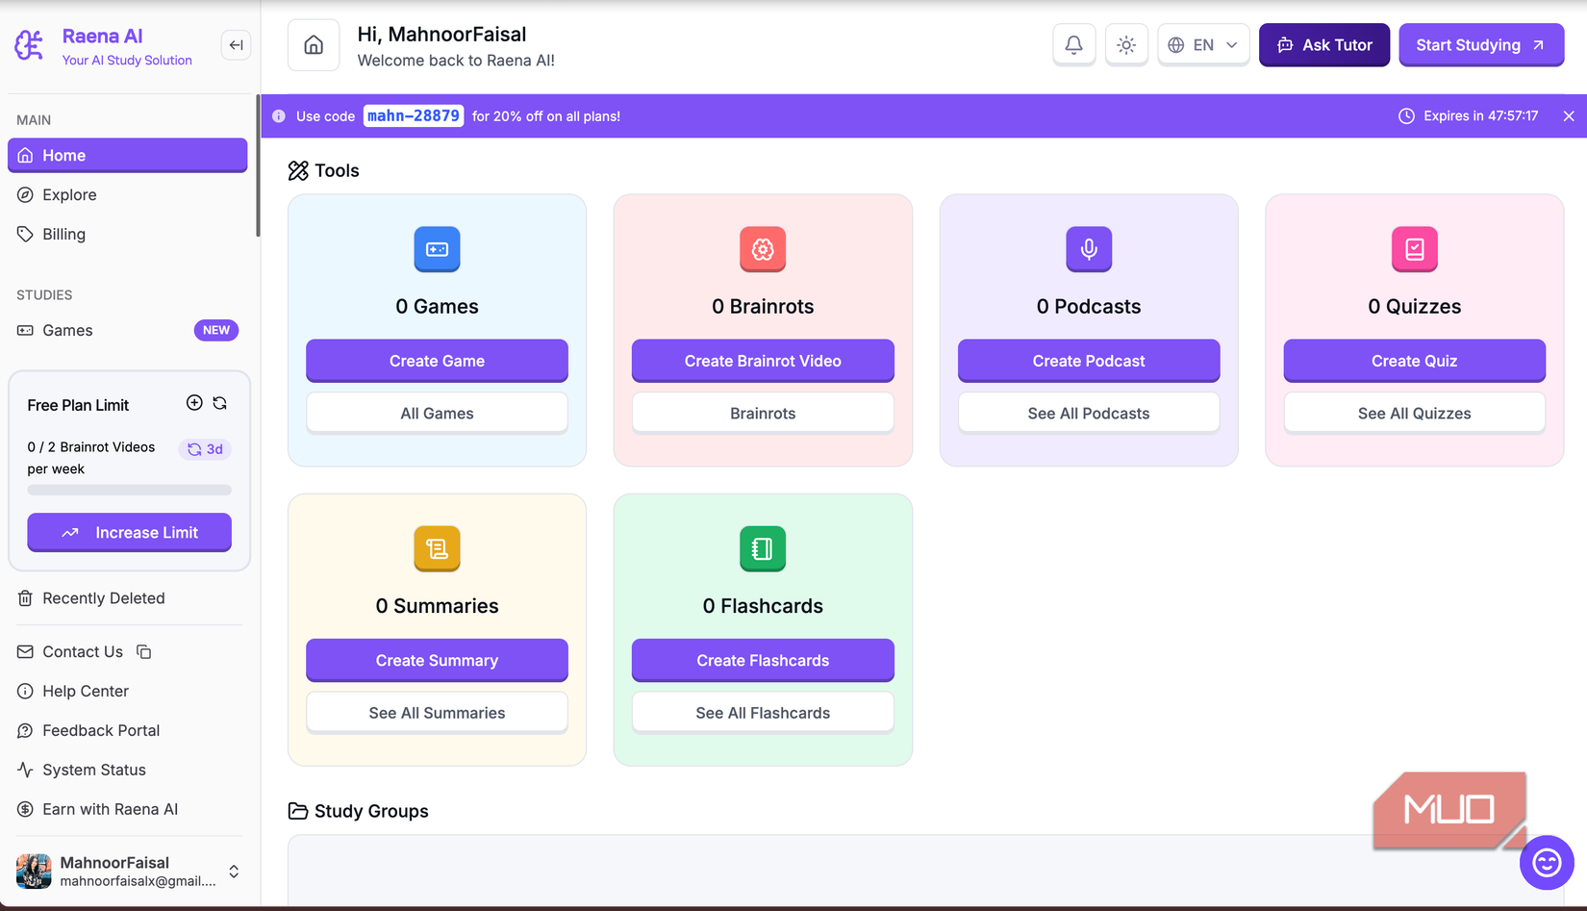
Task: Refresh the Free Plan Limit usage
Action: click(x=220, y=403)
